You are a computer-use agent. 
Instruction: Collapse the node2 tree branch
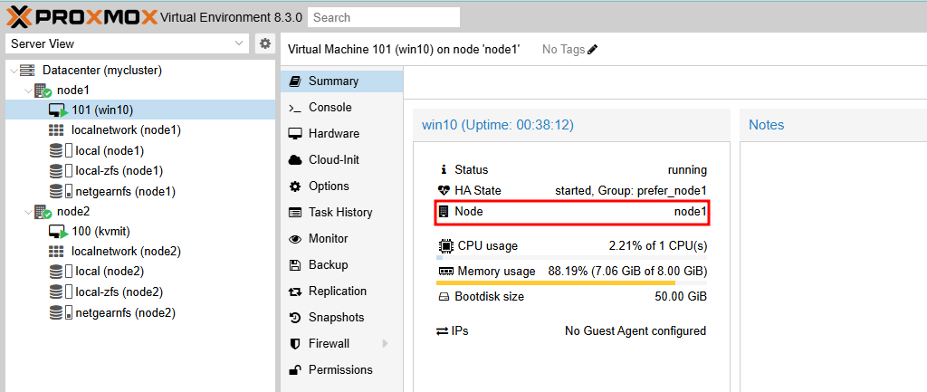pos(28,212)
